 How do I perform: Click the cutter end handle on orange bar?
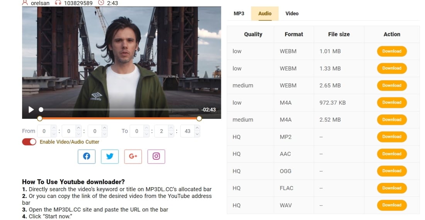tap(199, 118)
